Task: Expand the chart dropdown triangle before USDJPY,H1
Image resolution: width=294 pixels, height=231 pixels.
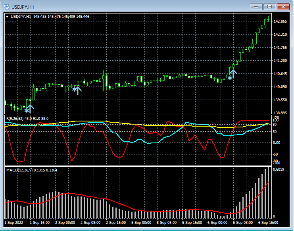Action: click(7, 17)
